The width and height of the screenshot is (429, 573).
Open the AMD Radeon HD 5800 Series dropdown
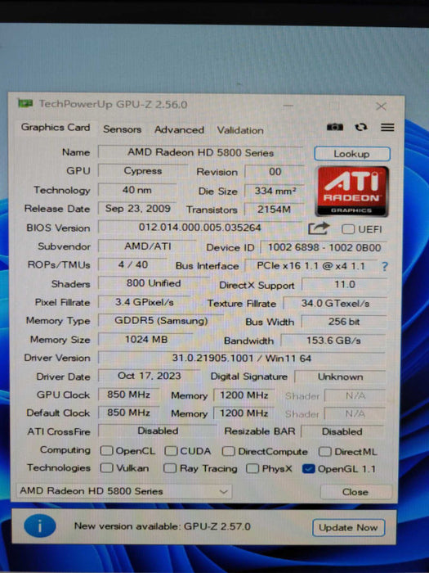click(x=124, y=491)
